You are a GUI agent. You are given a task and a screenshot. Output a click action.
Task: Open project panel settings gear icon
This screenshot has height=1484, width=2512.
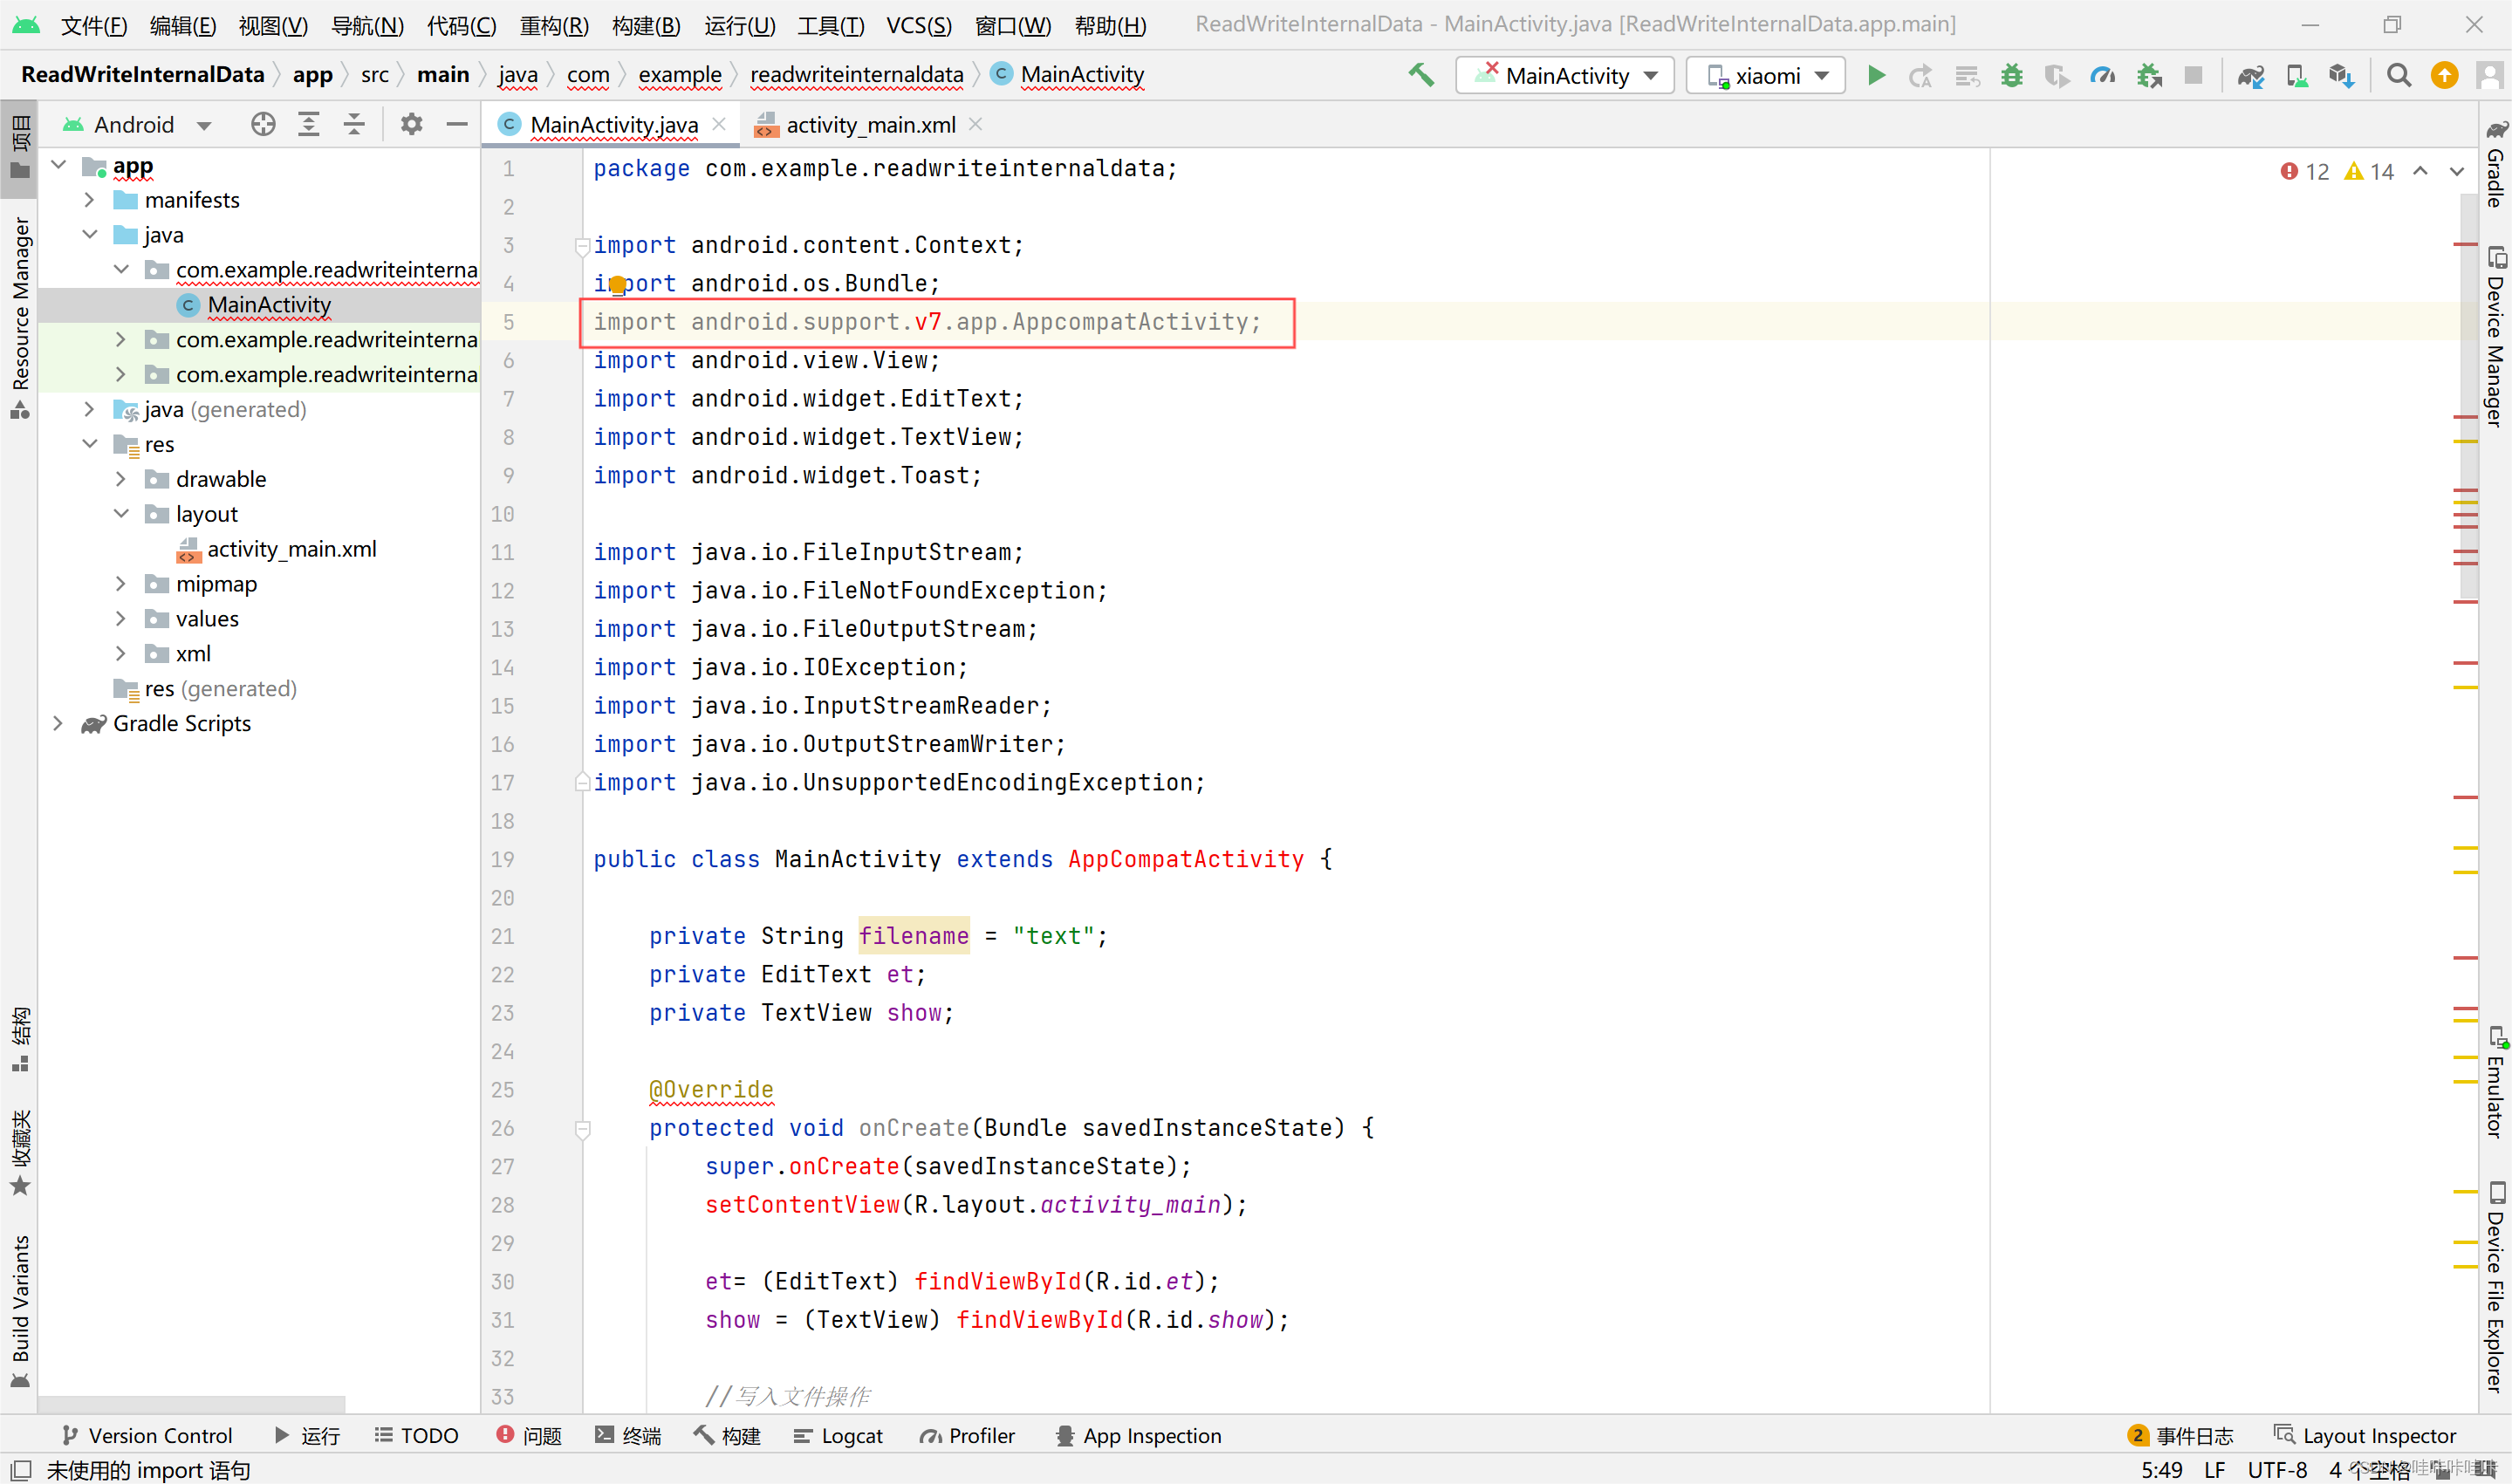pyautogui.click(x=411, y=124)
